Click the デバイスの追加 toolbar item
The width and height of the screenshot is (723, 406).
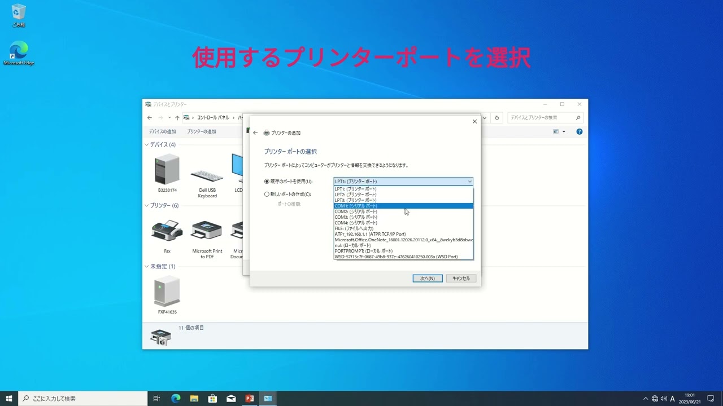click(x=163, y=131)
